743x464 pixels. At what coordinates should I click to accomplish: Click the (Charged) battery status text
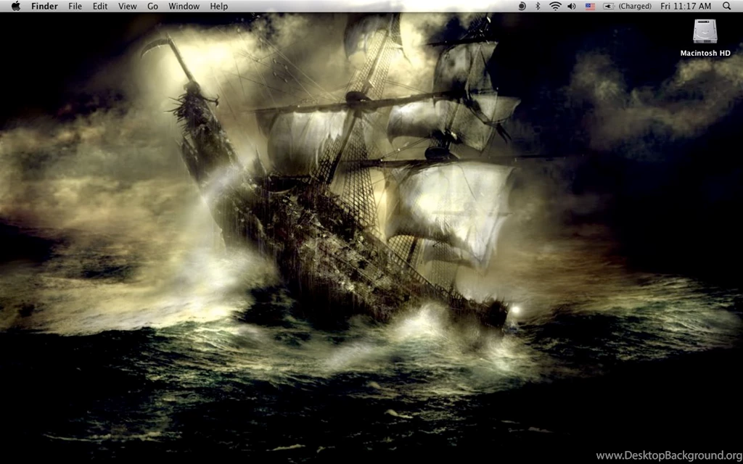(635, 6)
